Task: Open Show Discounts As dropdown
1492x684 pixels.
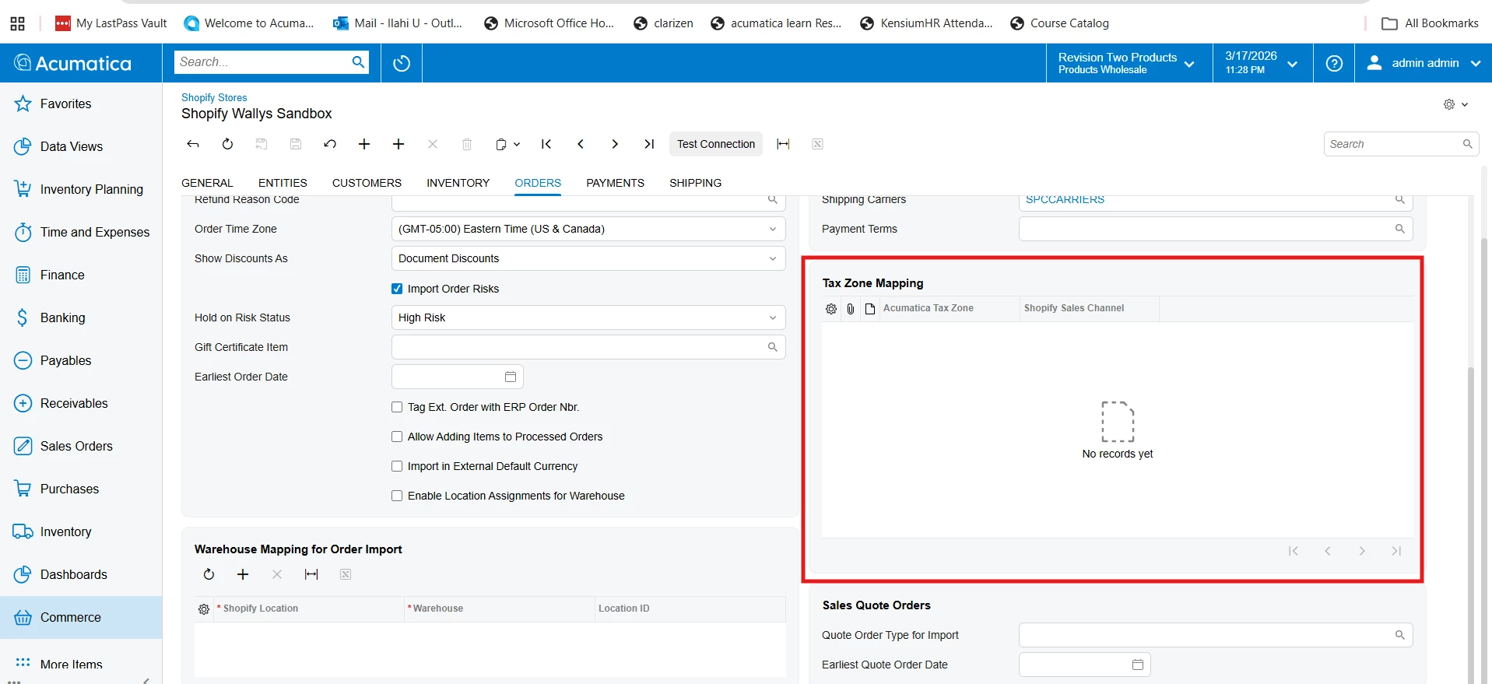Action: pyautogui.click(x=588, y=258)
